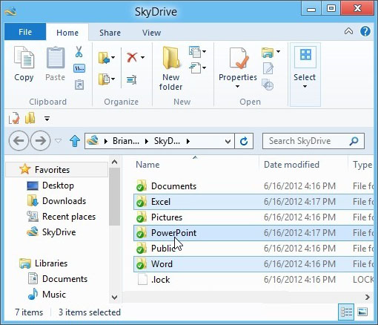Minimize the ribbon with the up chevron
The image size is (378, 325).
(x=348, y=31)
